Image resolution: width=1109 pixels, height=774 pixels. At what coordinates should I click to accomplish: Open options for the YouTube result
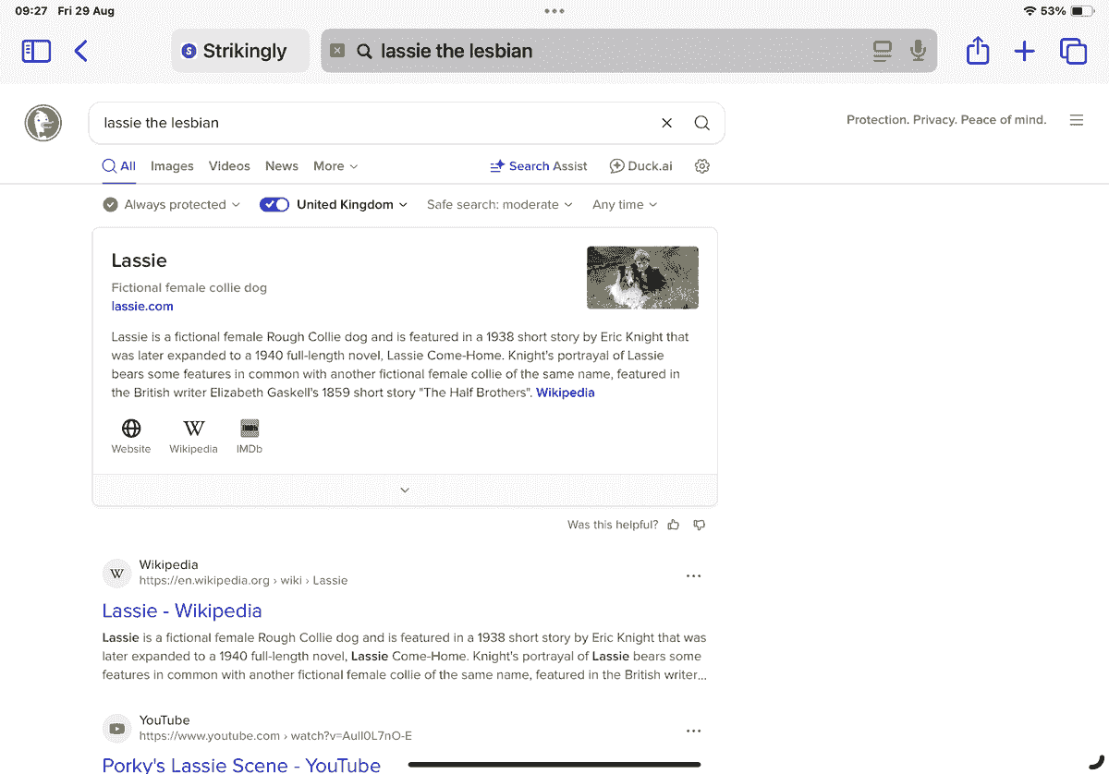694,732
